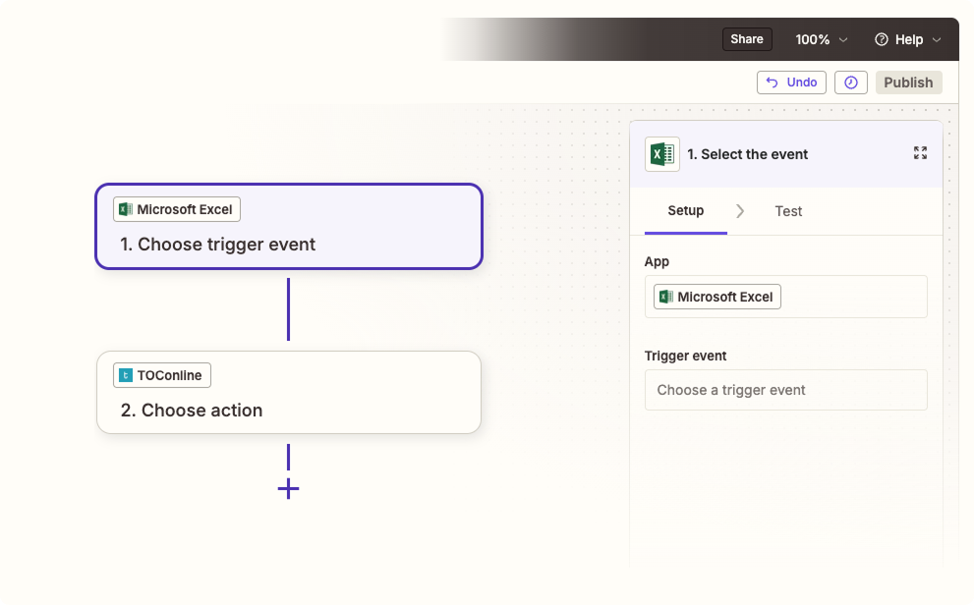Select the Choose trigger event step
Screen dimensions: 974x605
pos(289,227)
